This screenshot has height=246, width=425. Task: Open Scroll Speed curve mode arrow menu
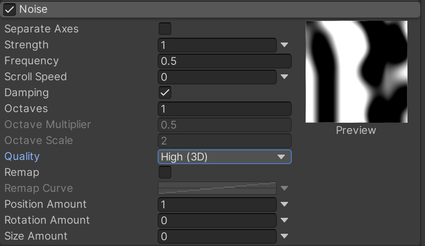tap(284, 77)
